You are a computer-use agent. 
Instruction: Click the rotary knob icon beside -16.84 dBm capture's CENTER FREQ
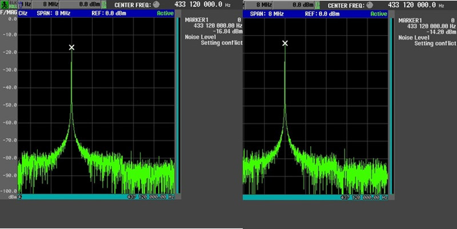click(156, 5)
